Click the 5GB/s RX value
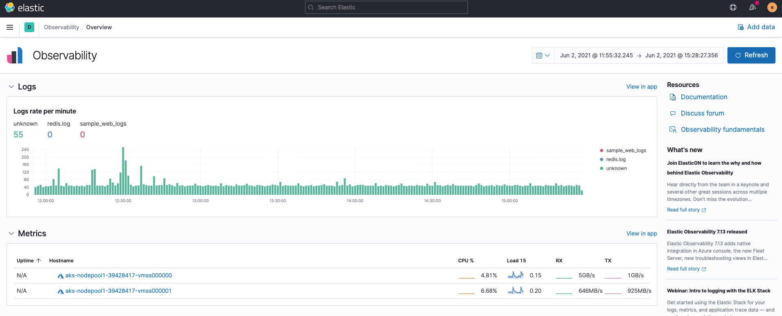The height and width of the screenshot is (316, 782). 587,276
